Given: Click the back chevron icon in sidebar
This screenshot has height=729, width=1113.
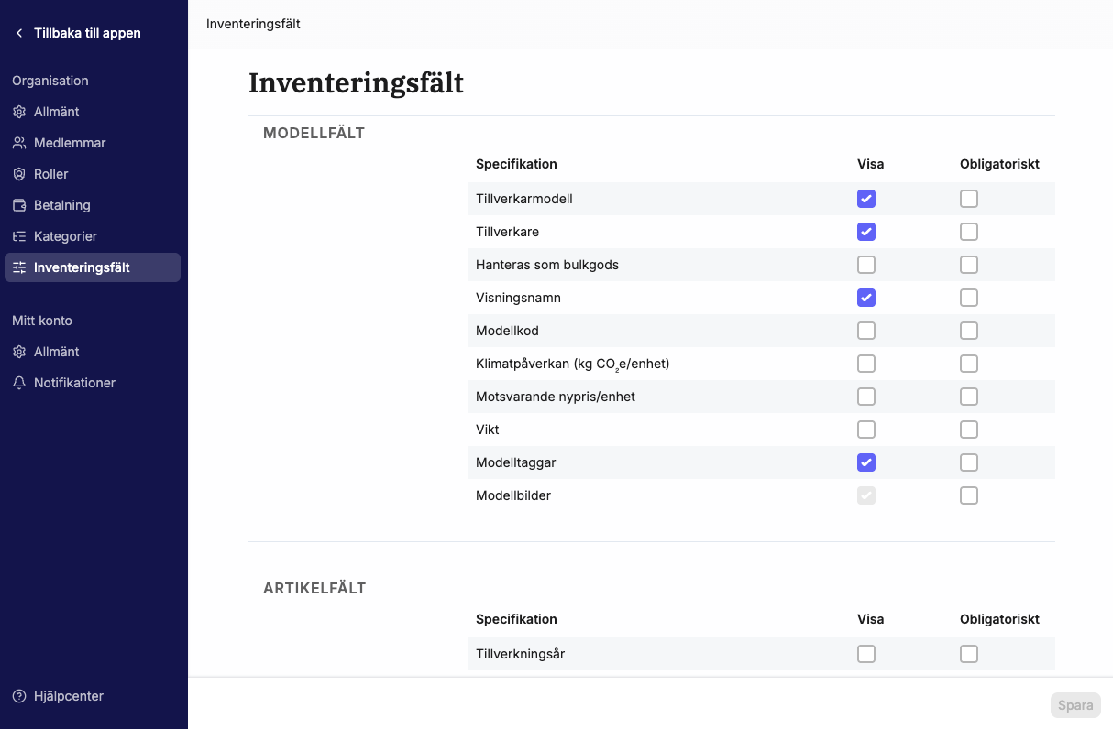Looking at the screenshot, I should pos(19,33).
